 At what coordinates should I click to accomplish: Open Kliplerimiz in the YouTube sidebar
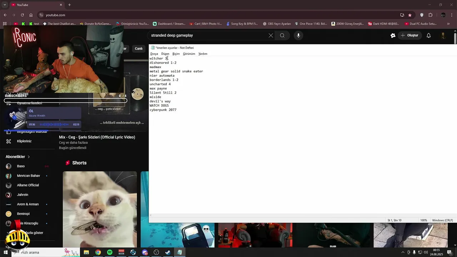[24, 141]
